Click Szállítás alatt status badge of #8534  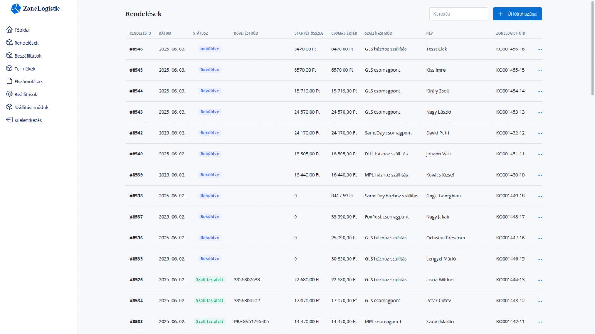click(209, 301)
